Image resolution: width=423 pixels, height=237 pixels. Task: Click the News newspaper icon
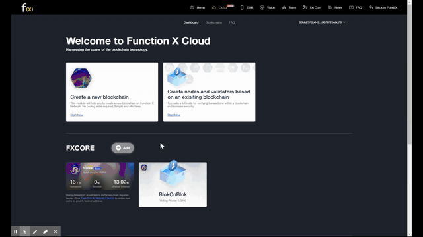click(x=330, y=7)
